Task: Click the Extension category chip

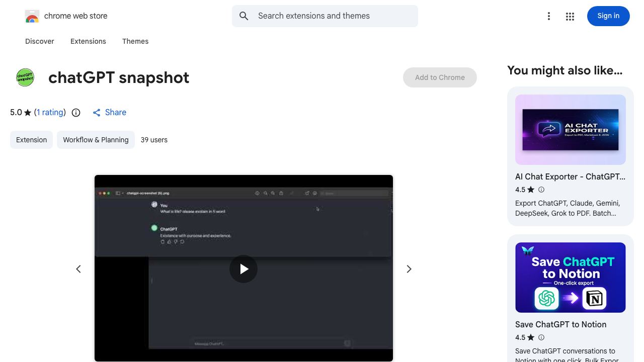Action: 31,140
